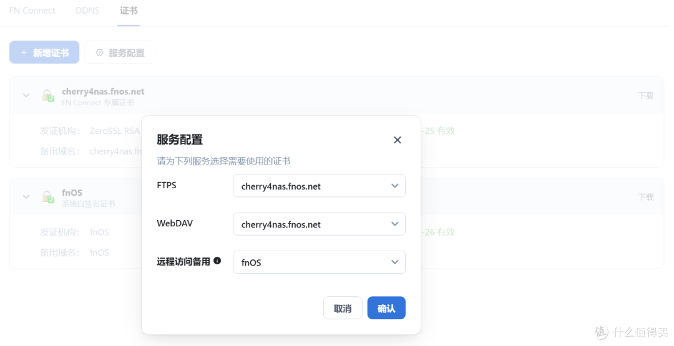Viewport: 674px width, 346px height.
Task: Select the 证书 tab
Action: coord(129,11)
